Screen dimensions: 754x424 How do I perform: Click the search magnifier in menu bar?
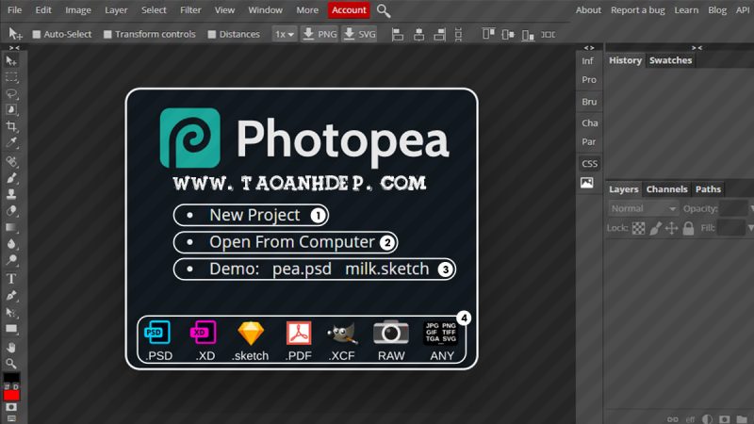pos(384,10)
